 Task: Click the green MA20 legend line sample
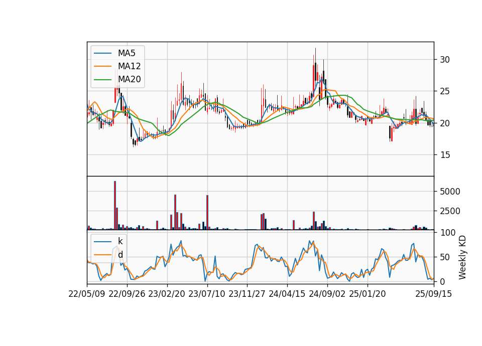click(x=102, y=80)
